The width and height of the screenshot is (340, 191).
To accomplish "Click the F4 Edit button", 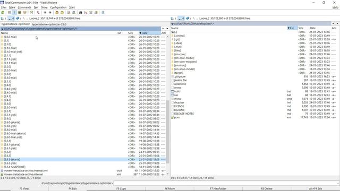I will (73, 189).
